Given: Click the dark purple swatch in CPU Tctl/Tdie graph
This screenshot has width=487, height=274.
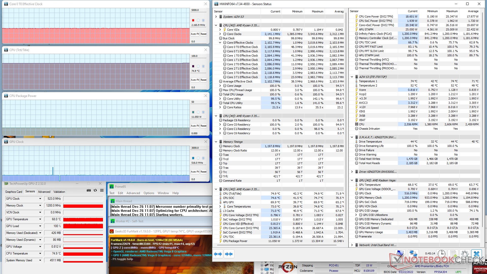Looking at the screenshot, I should tap(193, 66).
